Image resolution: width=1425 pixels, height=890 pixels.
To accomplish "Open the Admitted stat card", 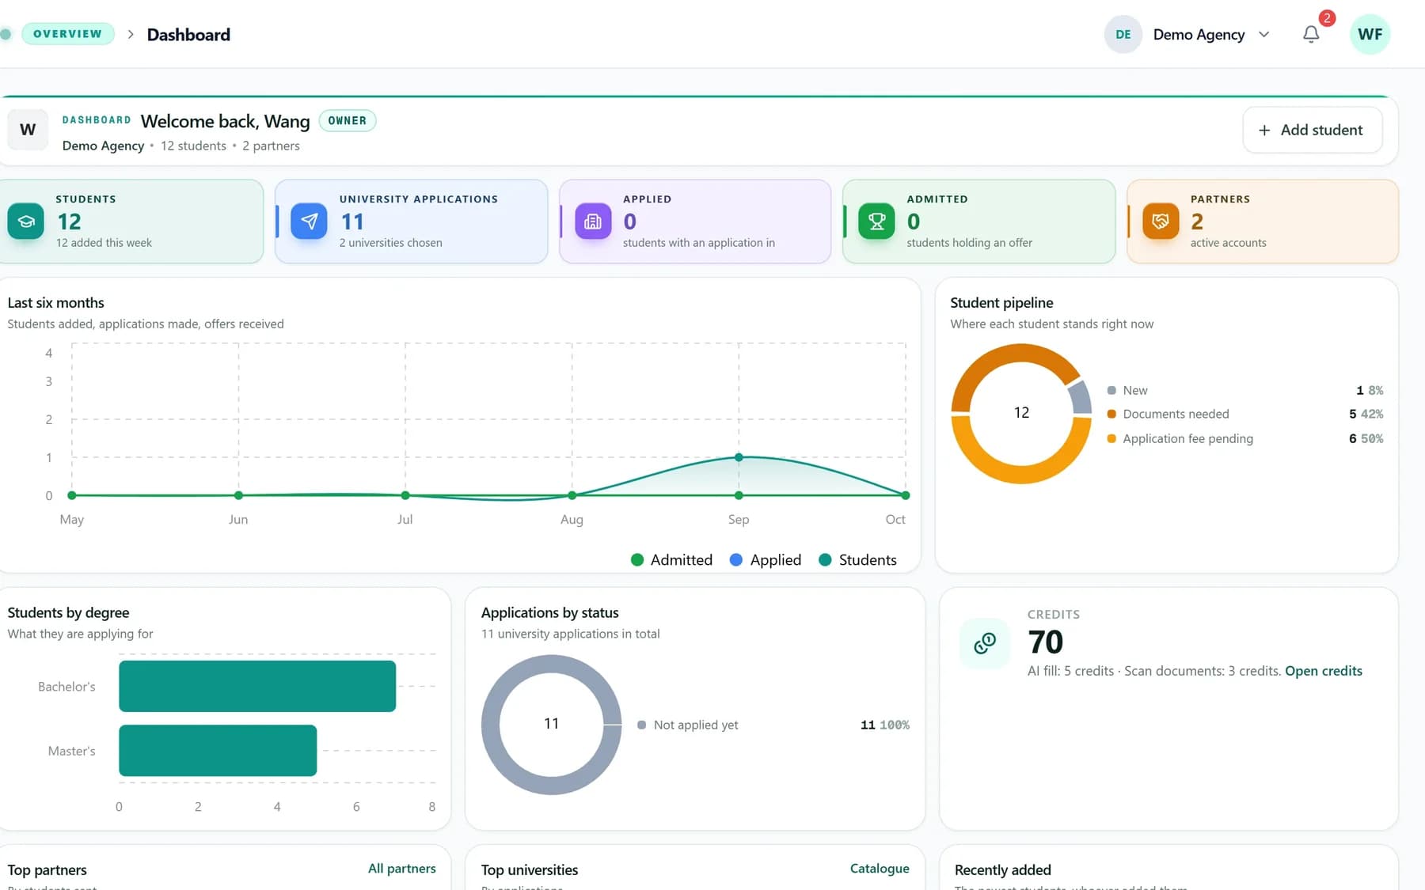I will [978, 222].
